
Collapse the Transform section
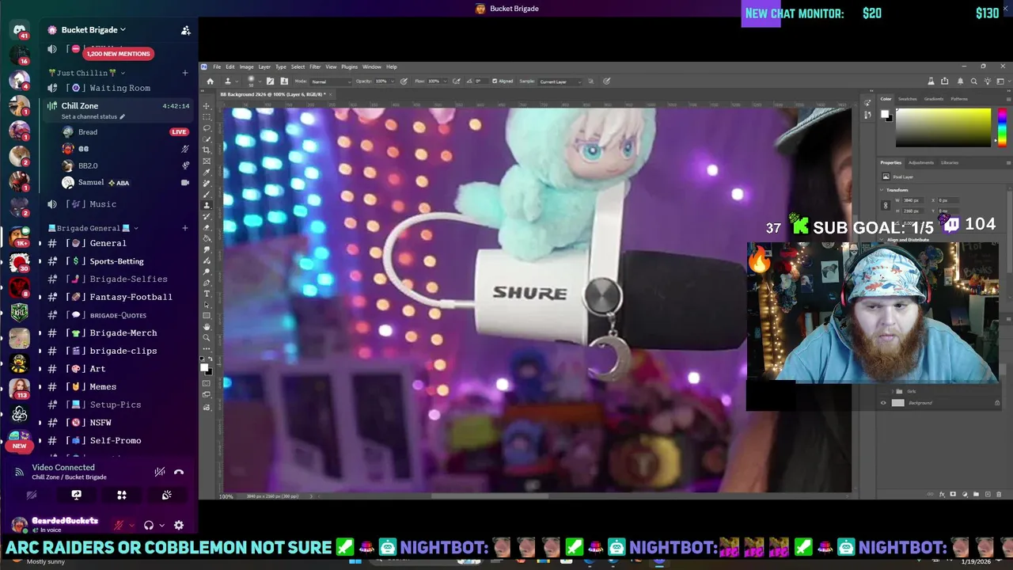882,190
